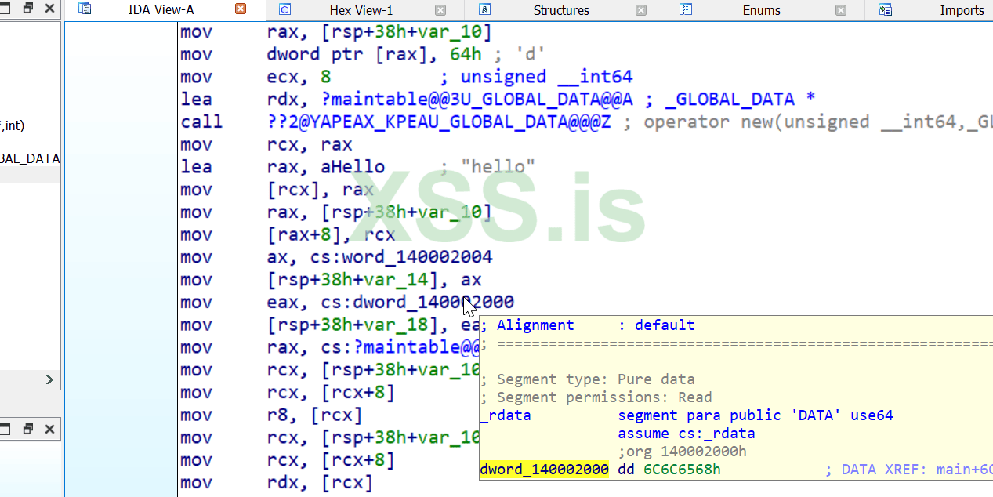Viewport: 993px width, 497px height.
Task: Click '[rsp+38h+var_14], ax' operand
Action: pos(375,280)
